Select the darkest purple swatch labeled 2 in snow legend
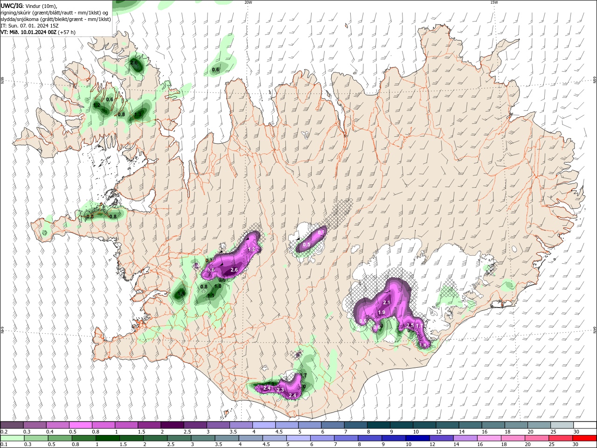Viewport: 597px width, 448px height. pyautogui.click(x=172, y=425)
